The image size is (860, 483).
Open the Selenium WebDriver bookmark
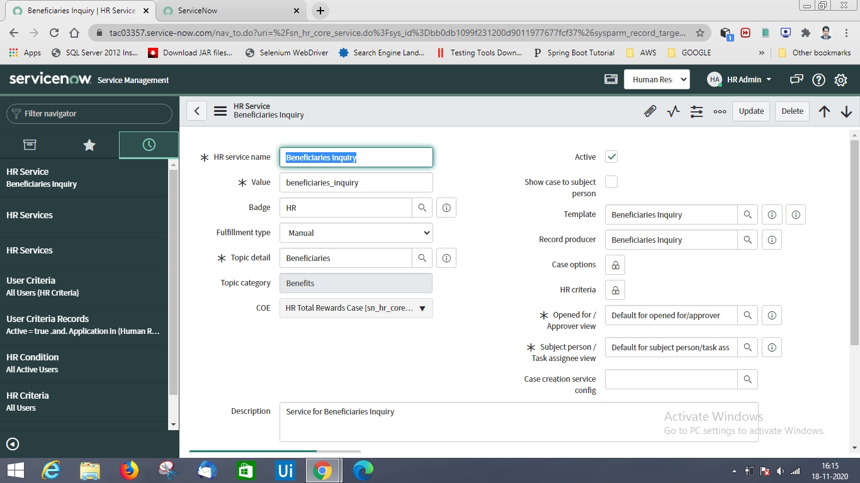[287, 53]
